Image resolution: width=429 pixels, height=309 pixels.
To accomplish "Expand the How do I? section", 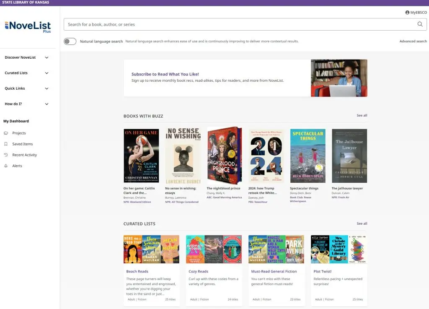I will pyautogui.click(x=47, y=104).
